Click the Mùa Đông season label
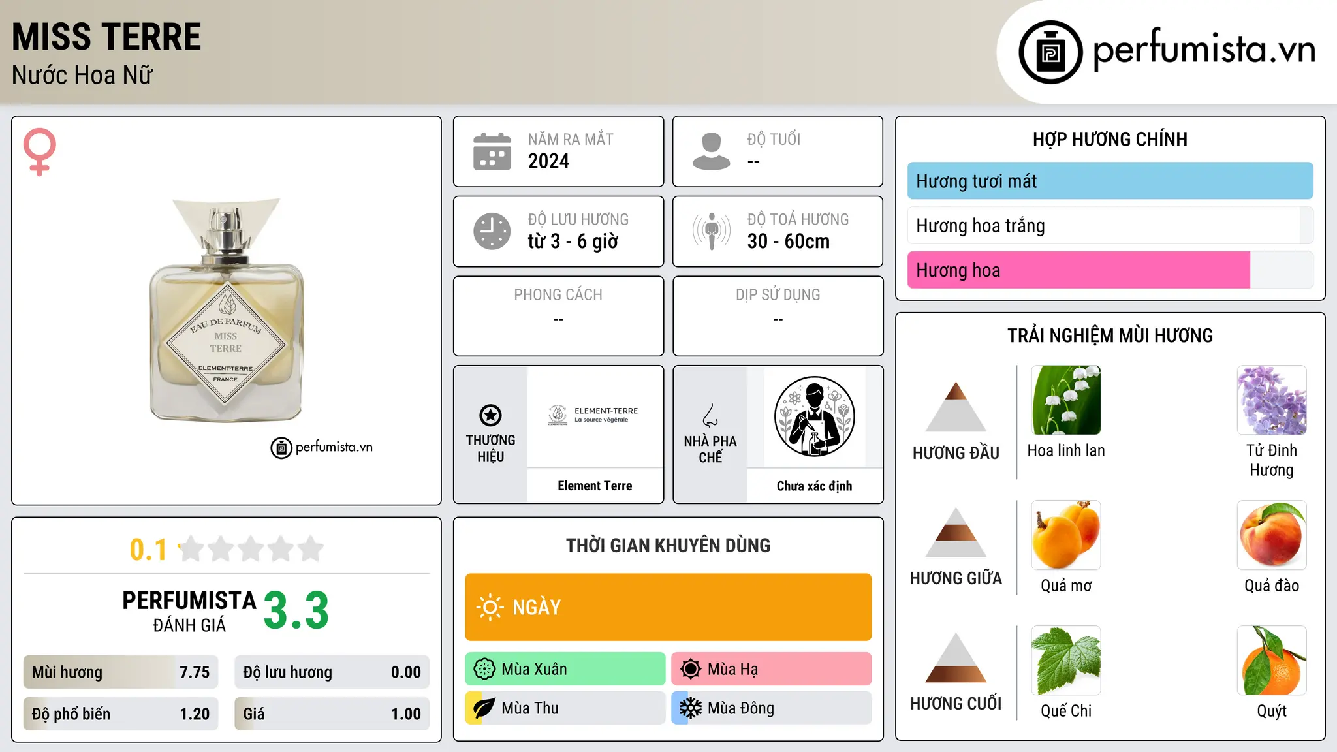This screenshot has height=752, width=1337. (x=741, y=708)
